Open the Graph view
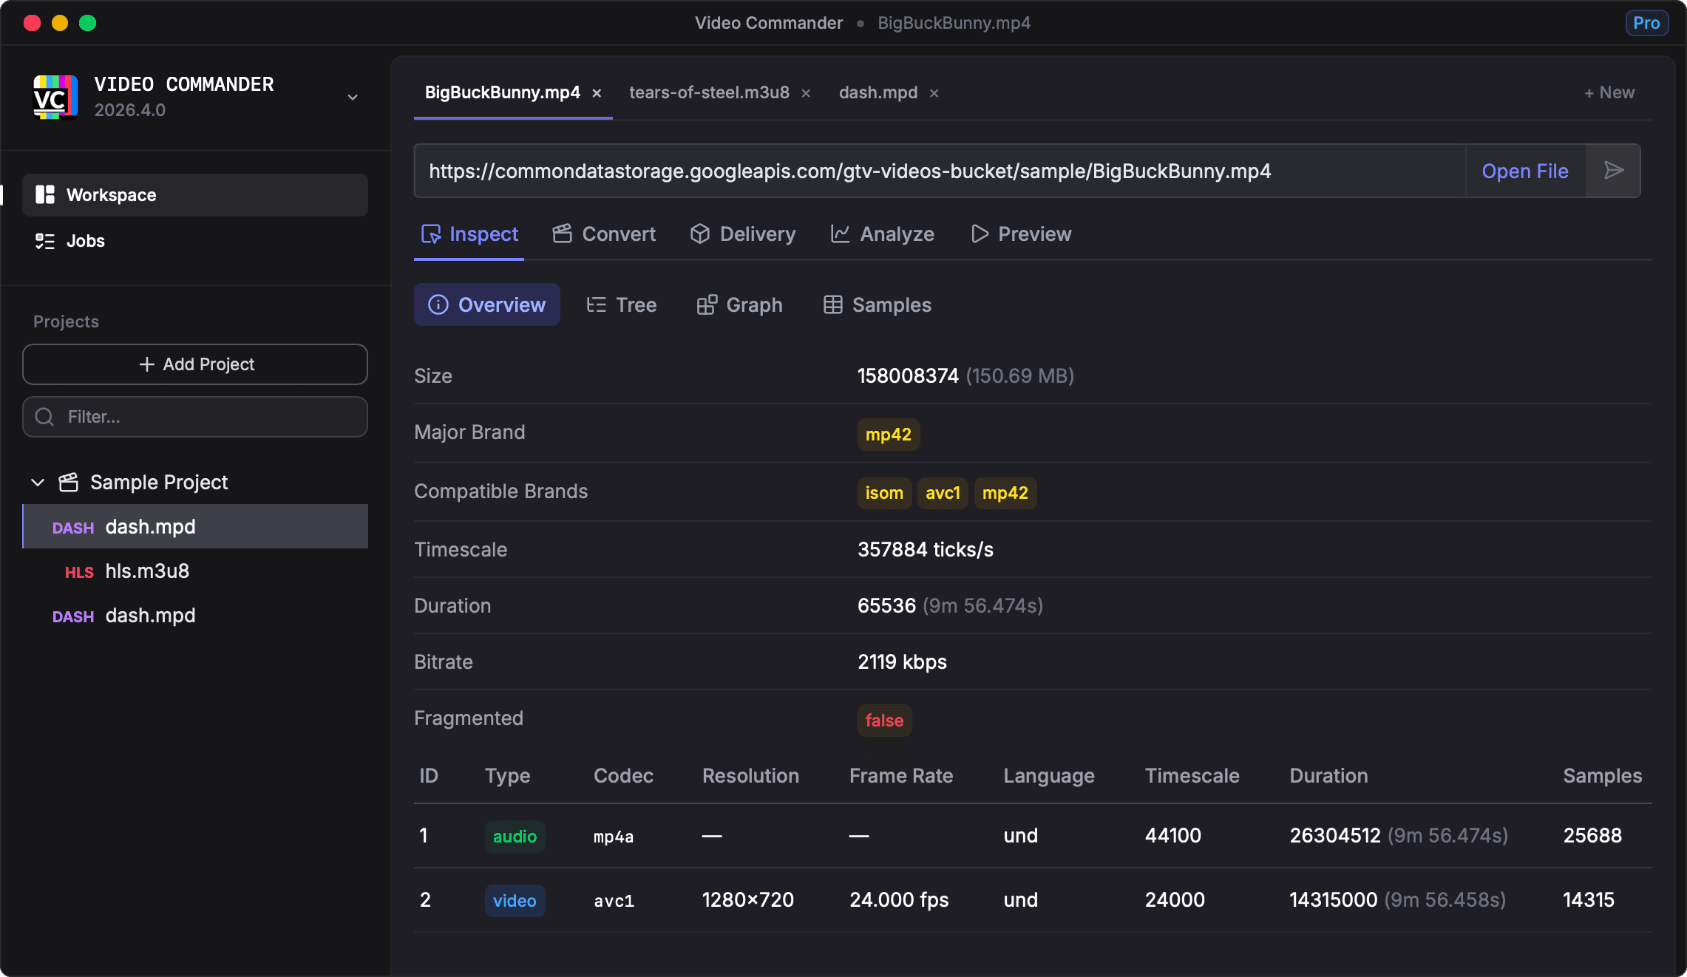Viewport: 1687px width, 977px height. click(739, 304)
